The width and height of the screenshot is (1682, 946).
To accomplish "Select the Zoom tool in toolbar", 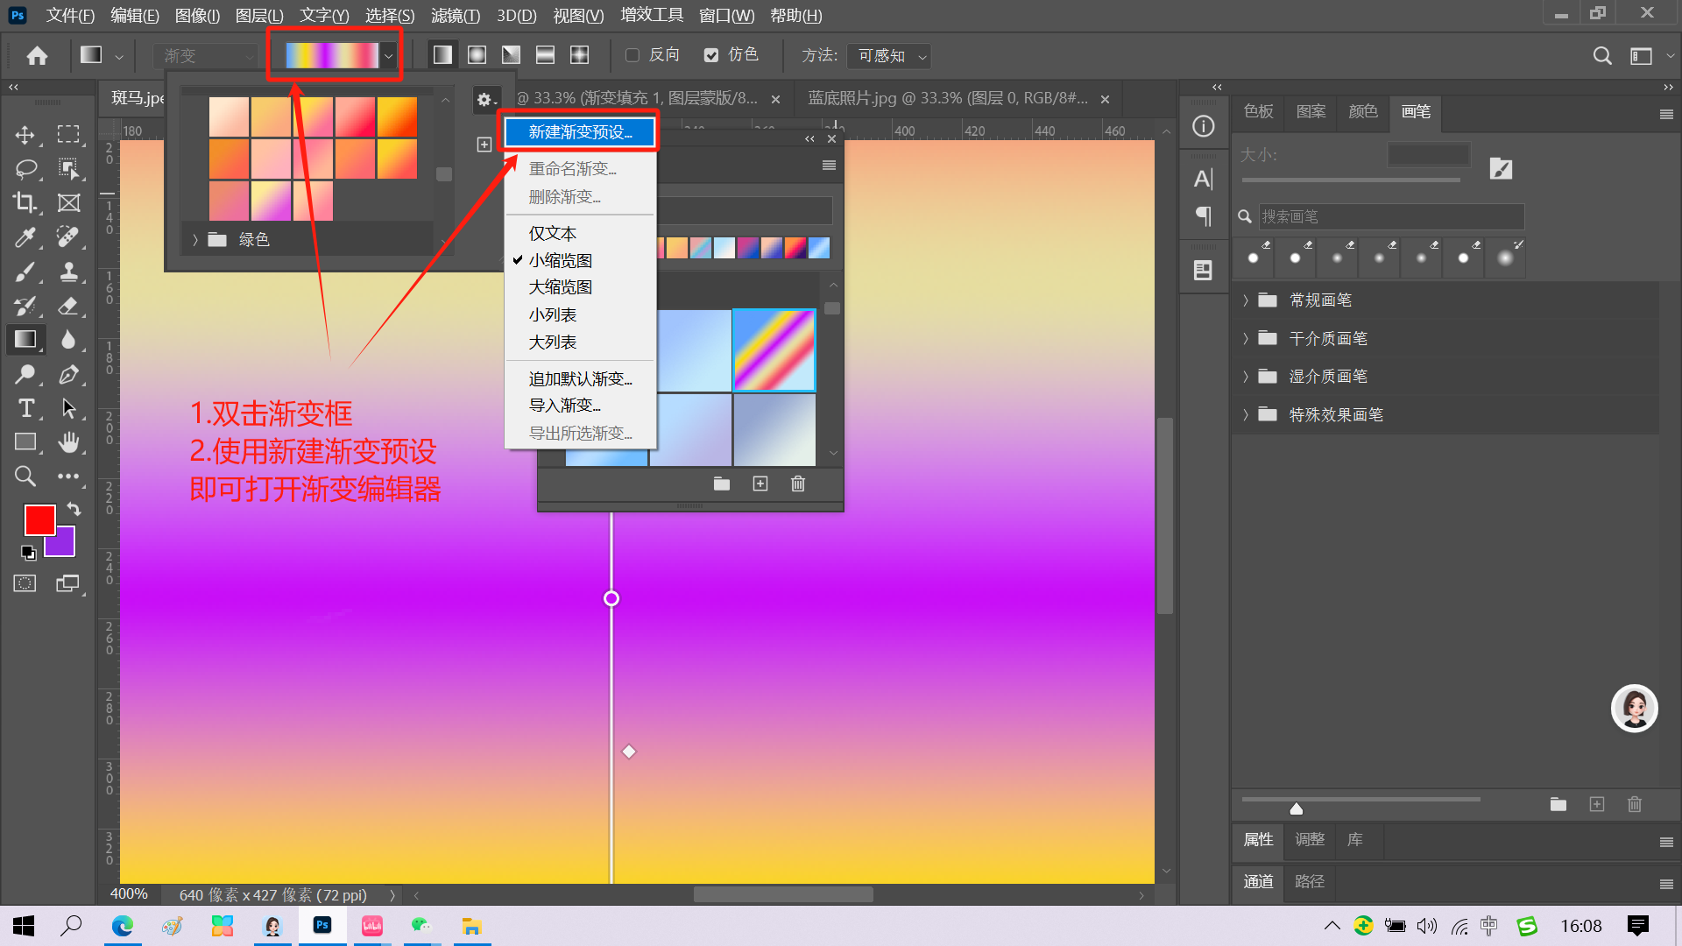I will click(x=25, y=477).
